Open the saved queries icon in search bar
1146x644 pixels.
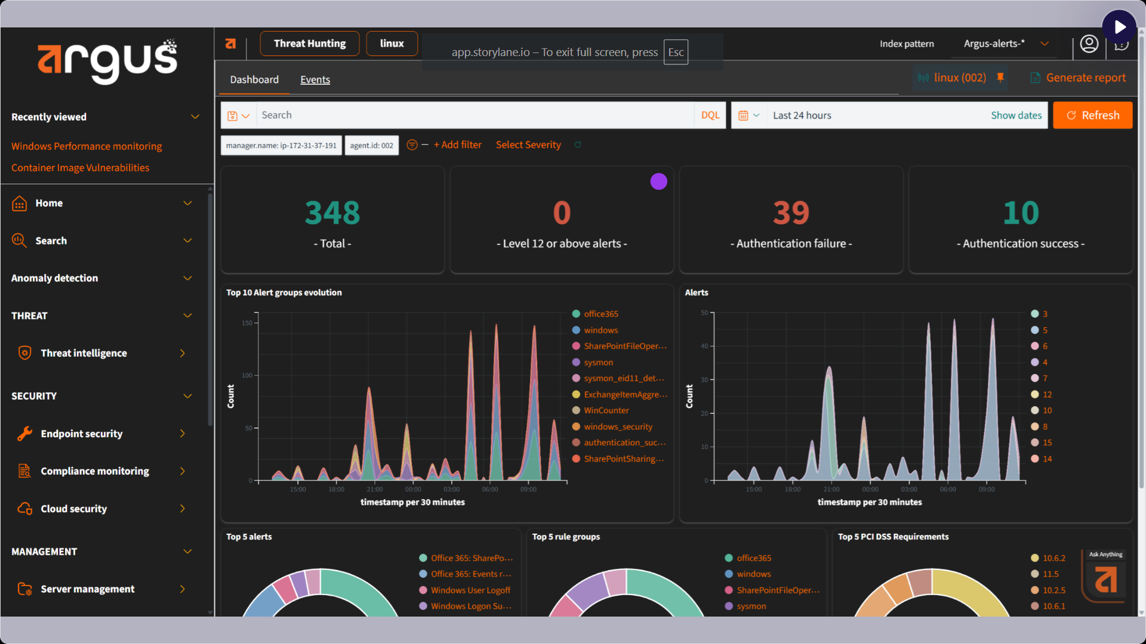coord(238,116)
